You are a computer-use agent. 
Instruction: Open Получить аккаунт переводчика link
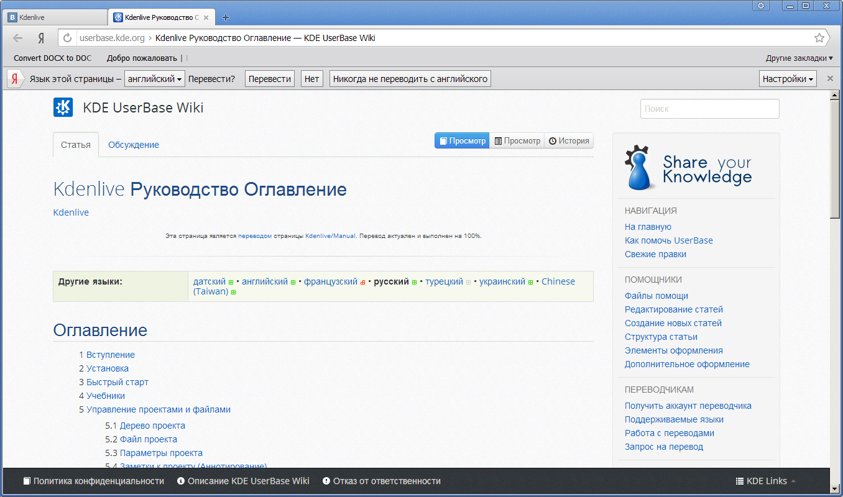click(x=688, y=406)
